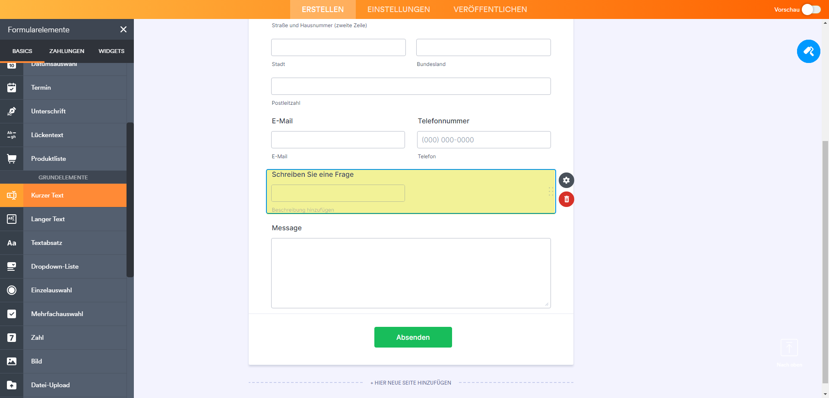This screenshot has height=398, width=829.
Task: Toggle the Vorschau preview switch
Action: coord(811,9)
